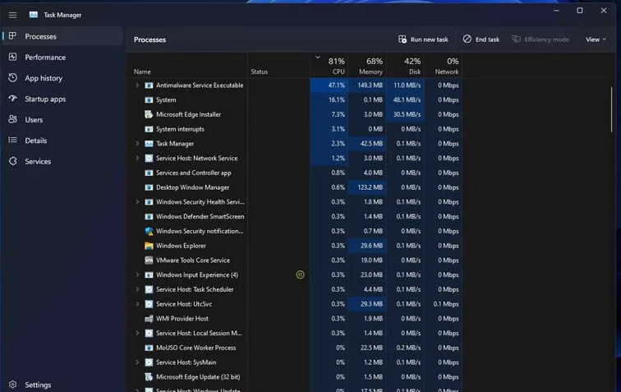Screen dimensions: 621x392
Task: Click the End task button
Action: pos(481,39)
